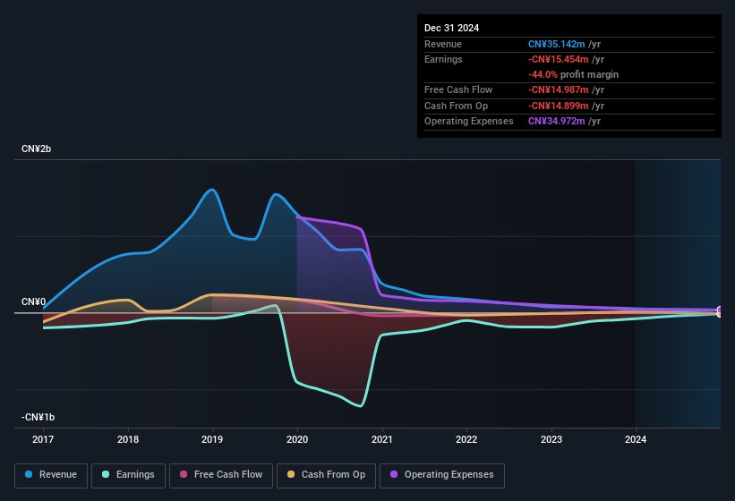Select the 2020 label on the x-axis
The width and height of the screenshot is (735, 501).
pyautogui.click(x=297, y=439)
